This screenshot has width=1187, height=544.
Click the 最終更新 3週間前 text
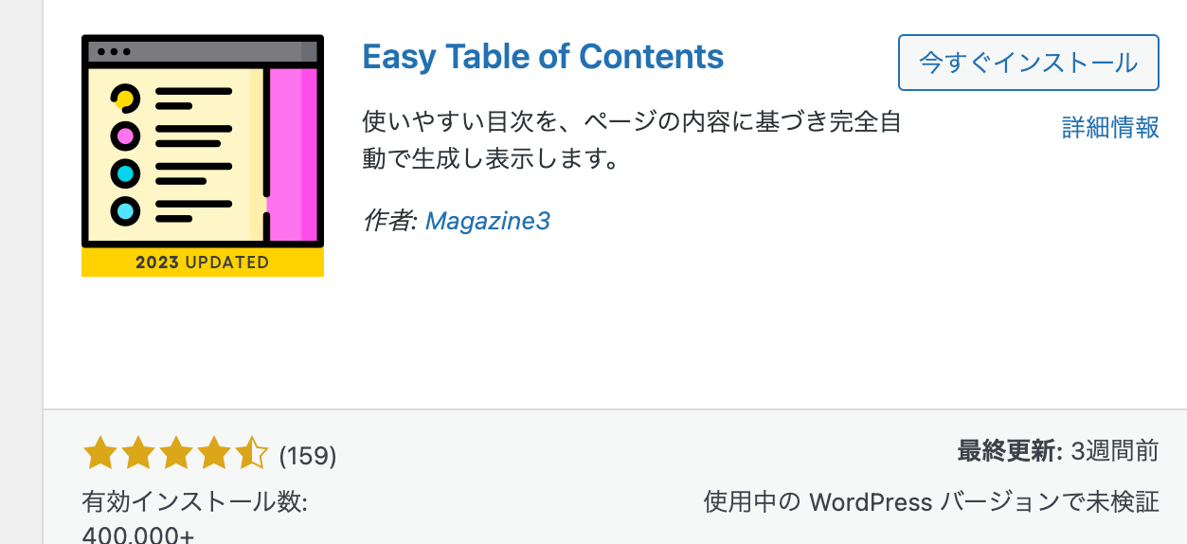1058,451
